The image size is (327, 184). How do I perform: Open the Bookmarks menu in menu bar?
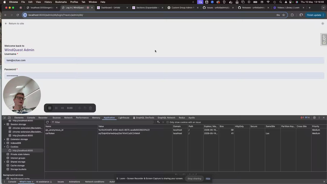[61, 2]
